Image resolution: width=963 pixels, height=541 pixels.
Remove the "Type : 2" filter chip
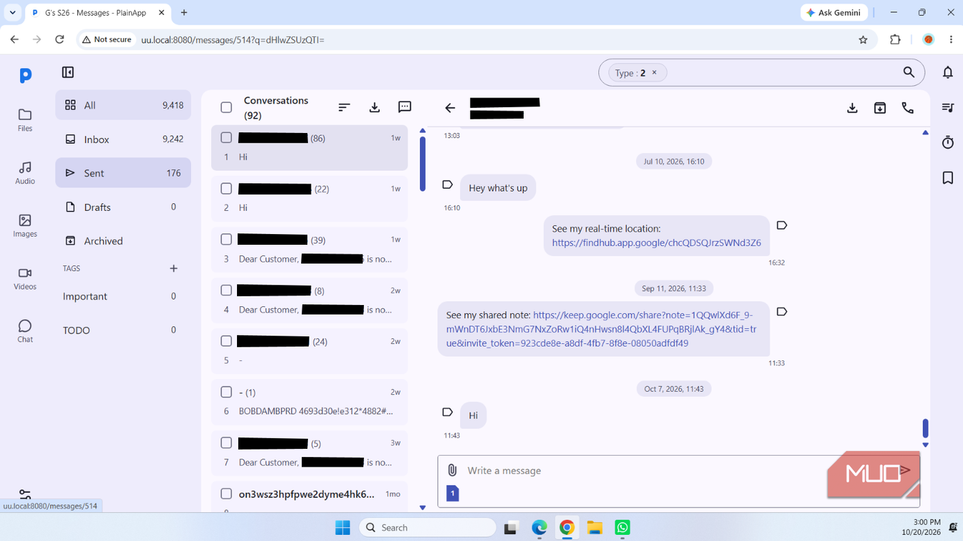tap(654, 72)
